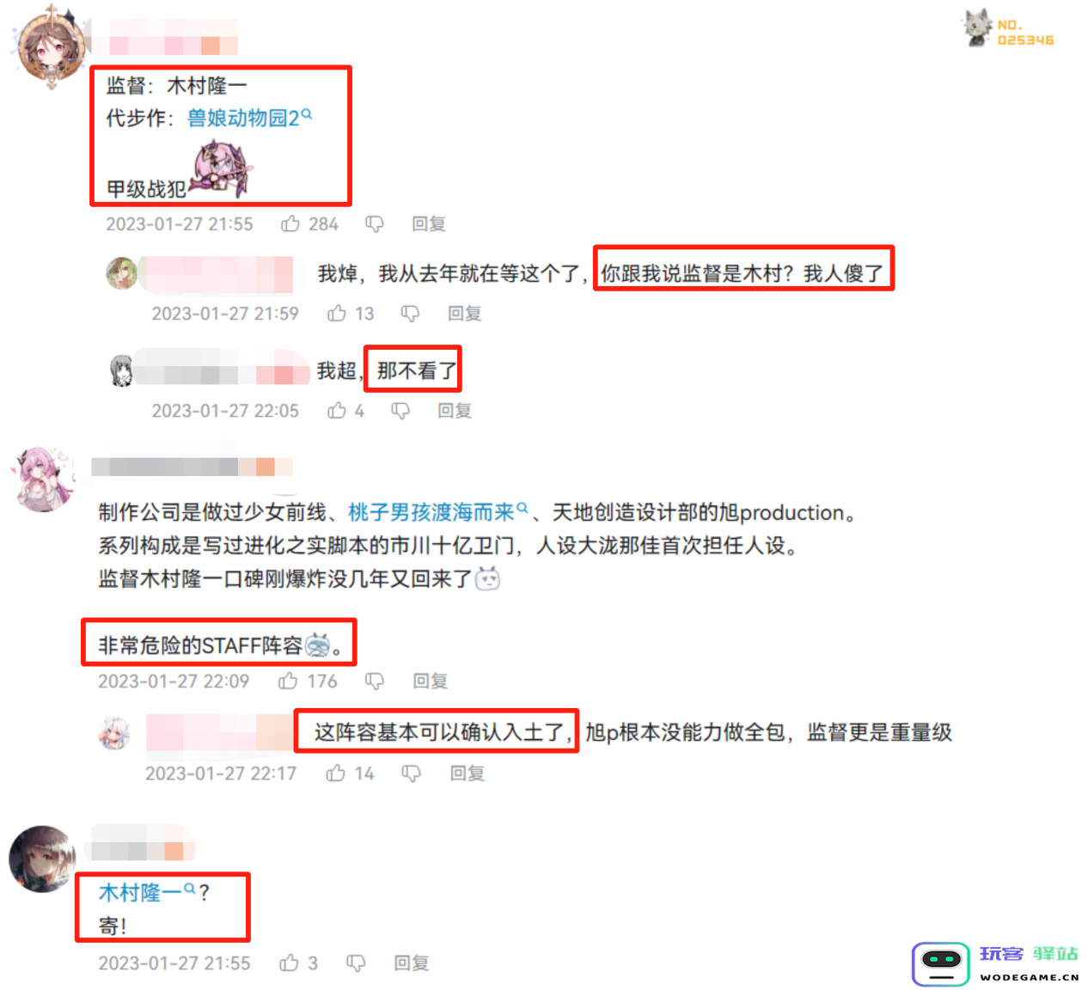Dislike the reply posted at 22:17

pos(412,773)
